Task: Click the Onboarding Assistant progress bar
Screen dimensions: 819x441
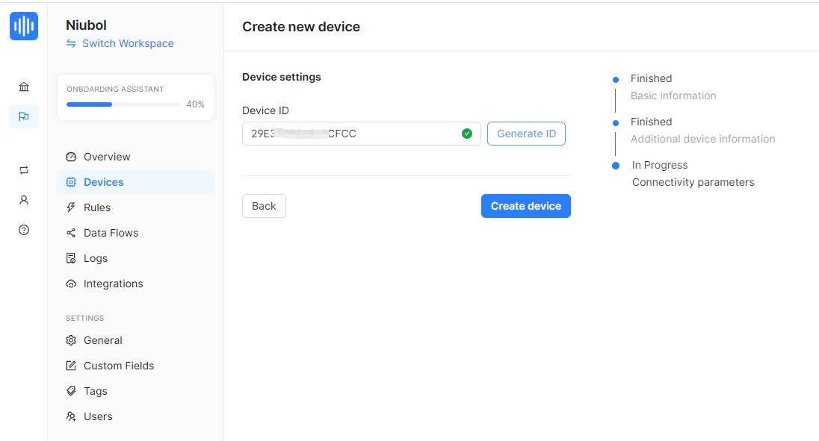Action: coord(122,104)
